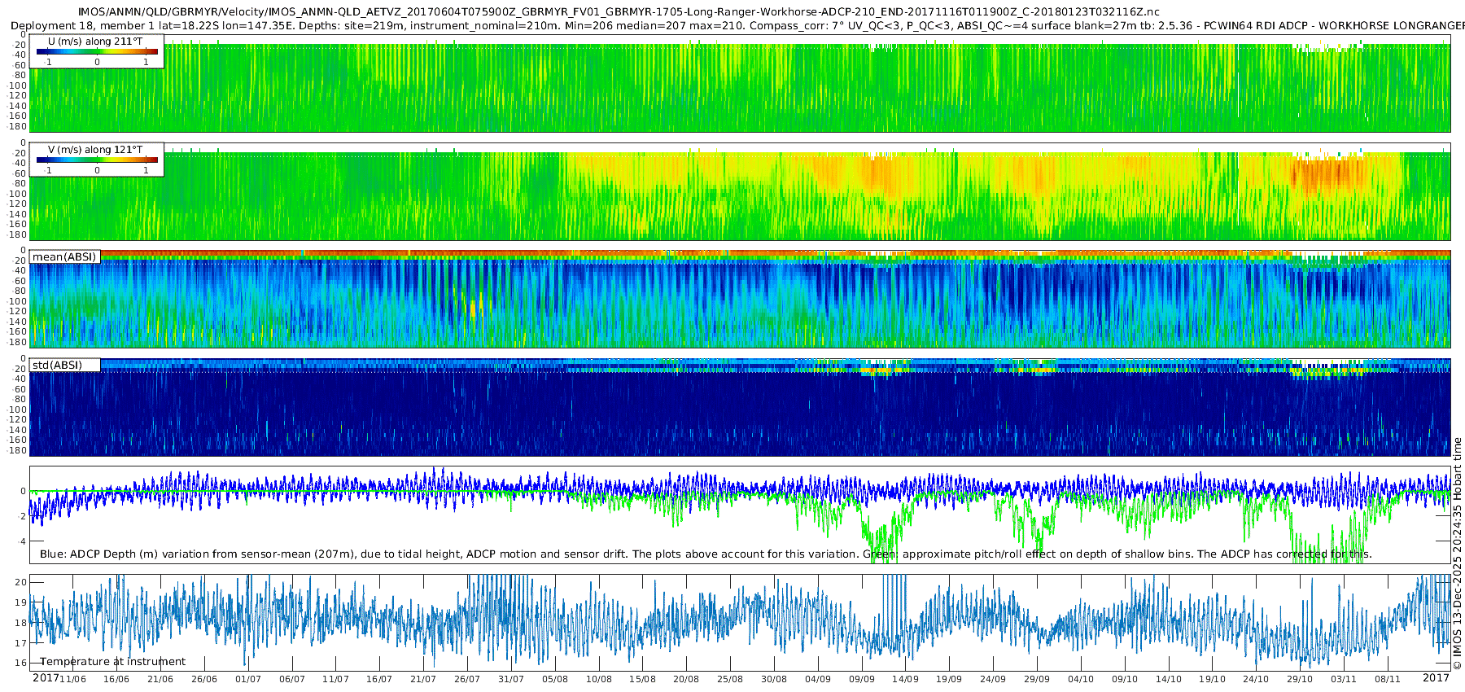Click the blue ADCP depth explanation caption
The image size is (1465, 692).
[705, 554]
